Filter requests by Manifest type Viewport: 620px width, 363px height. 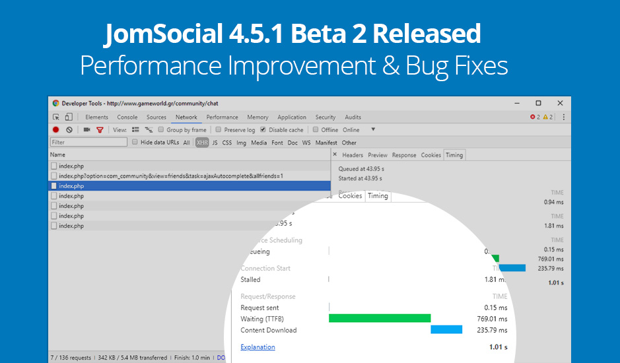tap(326, 143)
